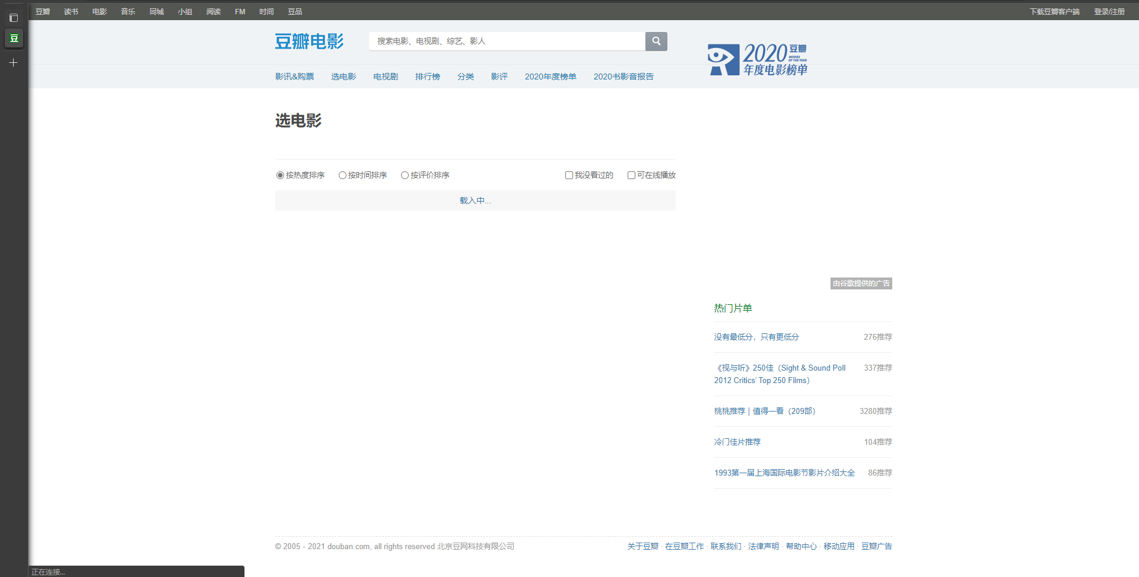Select sort by popularity radio (按热度排序)
Screen dimensions: 1139x577
tap(280, 175)
